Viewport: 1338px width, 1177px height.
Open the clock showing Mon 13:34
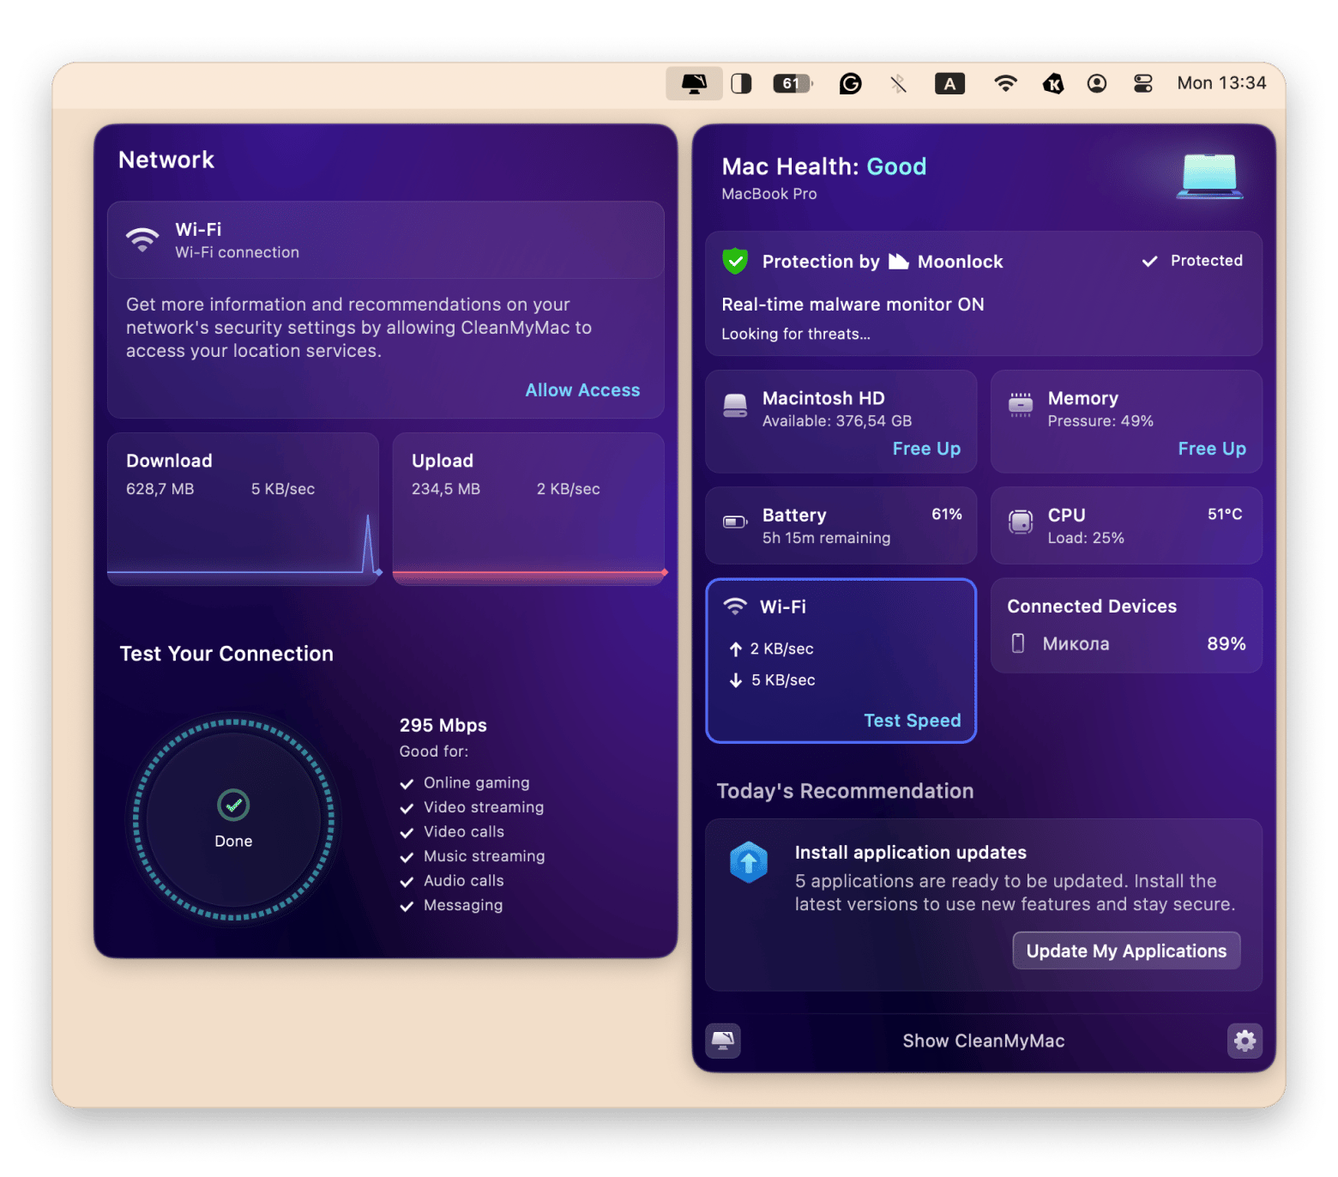1221,83
